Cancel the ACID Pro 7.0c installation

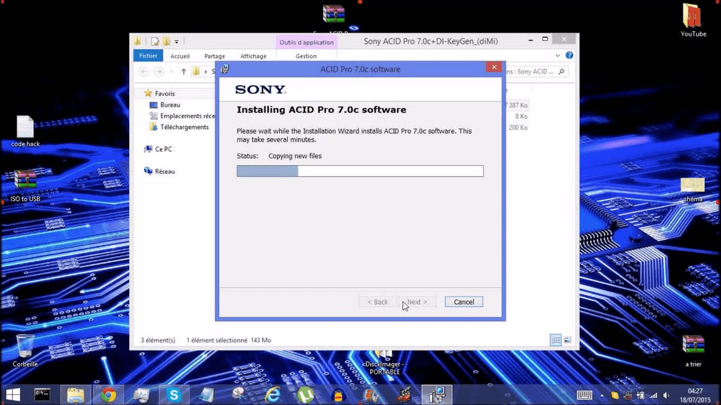(x=463, y=301)
